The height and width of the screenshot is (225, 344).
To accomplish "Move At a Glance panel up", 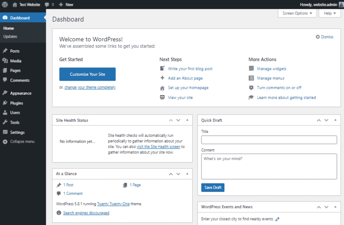I will click(x=171, y=174).
